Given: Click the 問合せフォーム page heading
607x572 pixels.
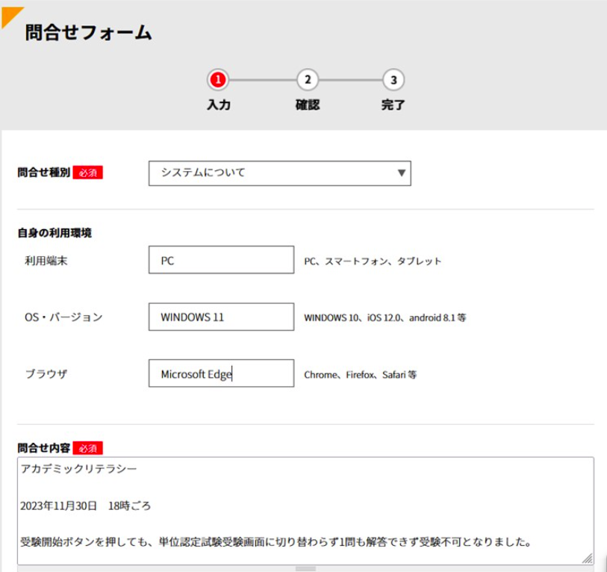Looking at the screenshot, I should point(88,32).
